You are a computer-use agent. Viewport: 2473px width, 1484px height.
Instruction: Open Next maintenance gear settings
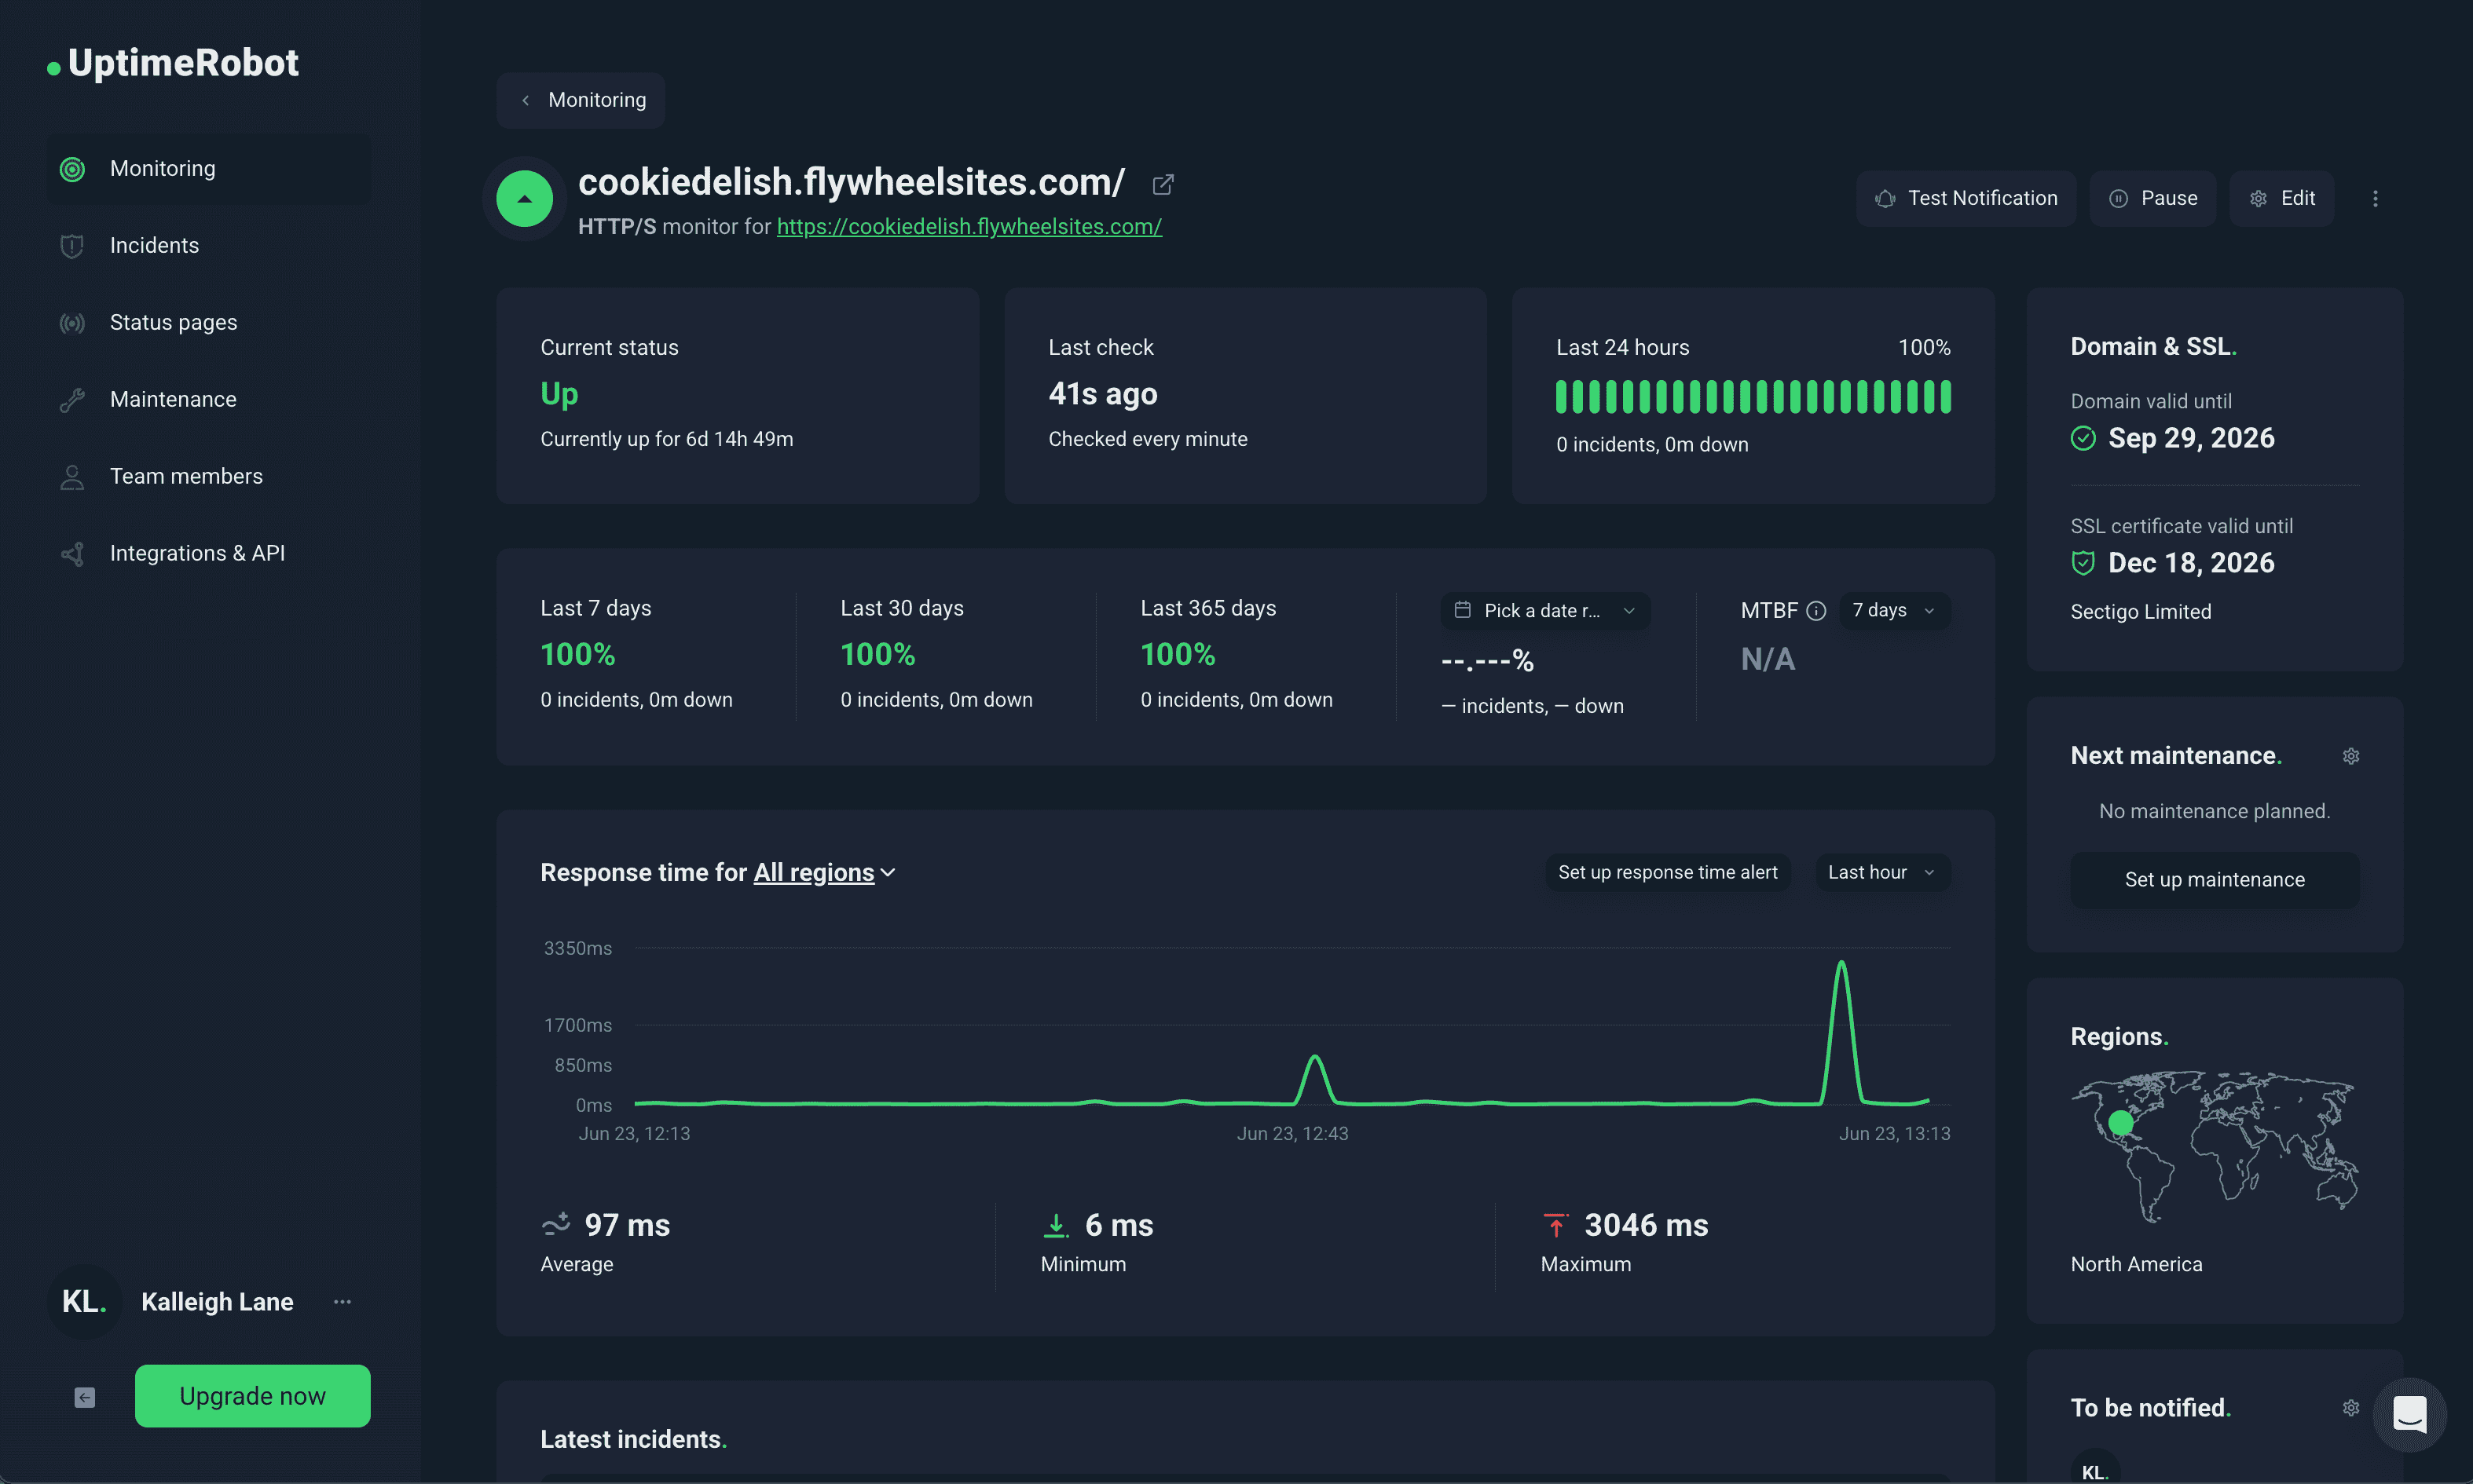(x=2351, y=756)
